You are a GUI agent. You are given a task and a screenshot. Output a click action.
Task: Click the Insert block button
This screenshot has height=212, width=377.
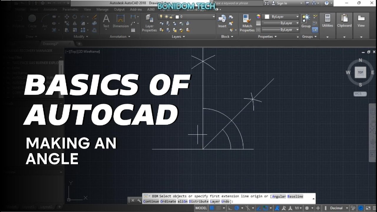pos(222,21)
